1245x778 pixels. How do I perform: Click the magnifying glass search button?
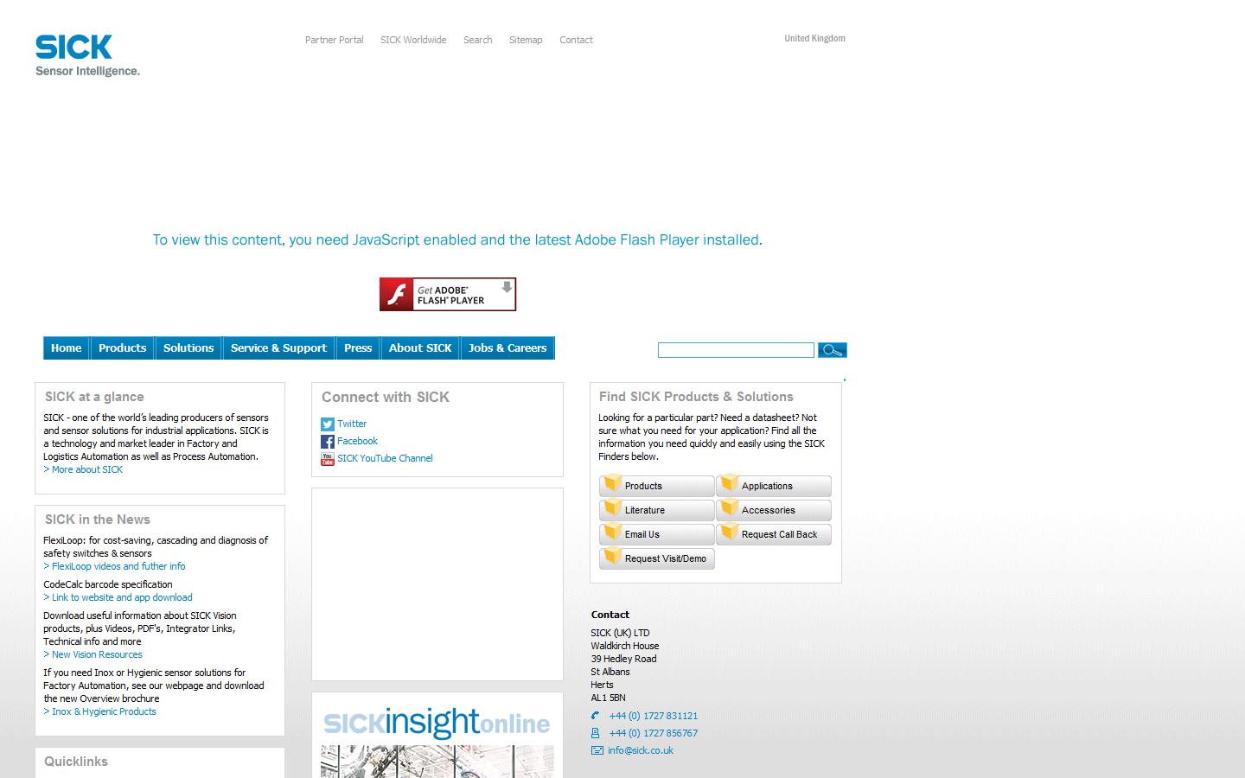832,350
